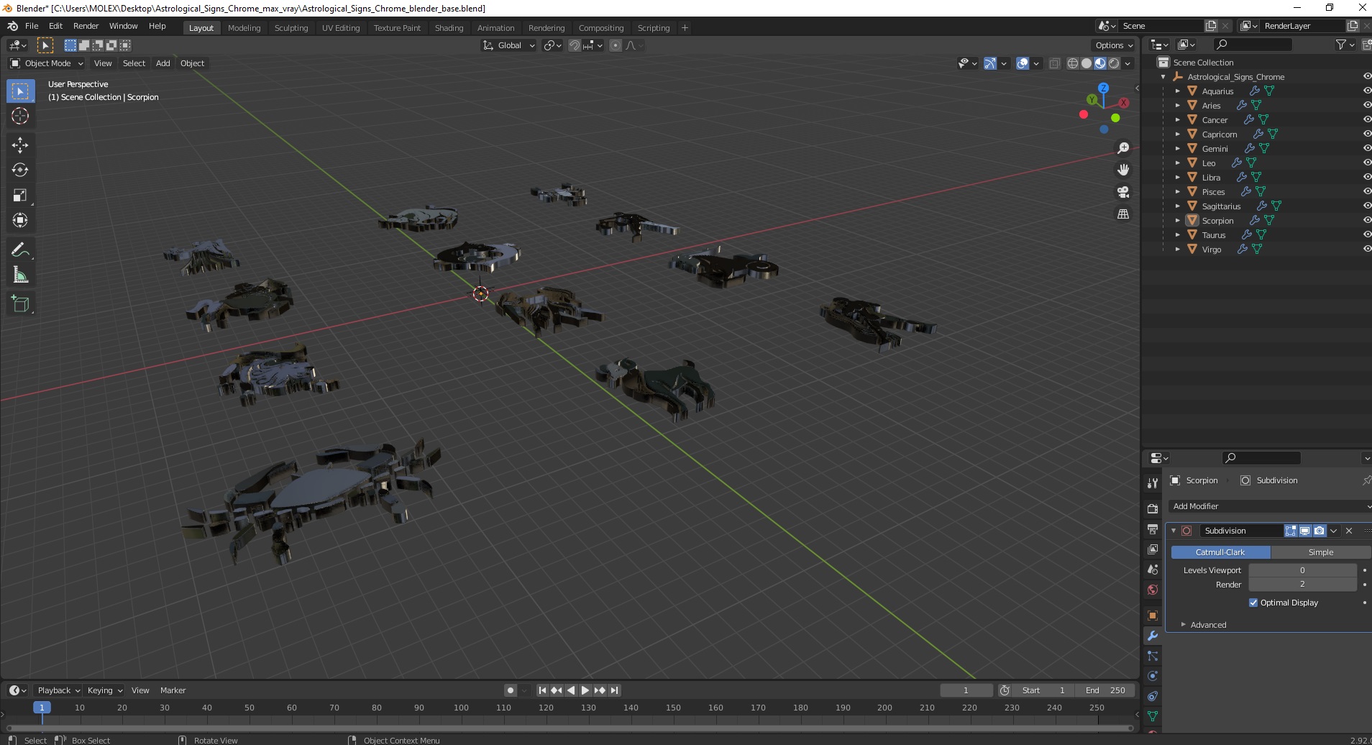1372x745 pixels.
Task: Click the pan view hand icon
Action: coord(1123,170)
